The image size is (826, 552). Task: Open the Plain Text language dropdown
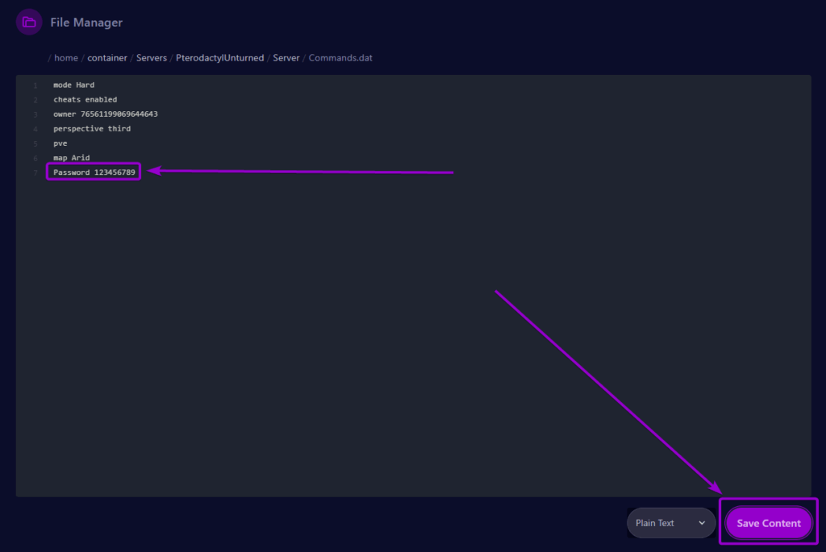[670, 522]
